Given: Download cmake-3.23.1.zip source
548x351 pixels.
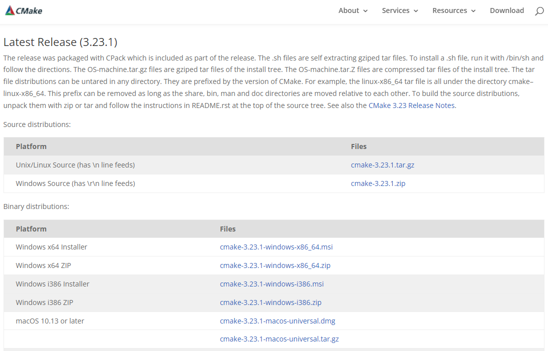Looking at the screenshot, I should pos(378,183).
